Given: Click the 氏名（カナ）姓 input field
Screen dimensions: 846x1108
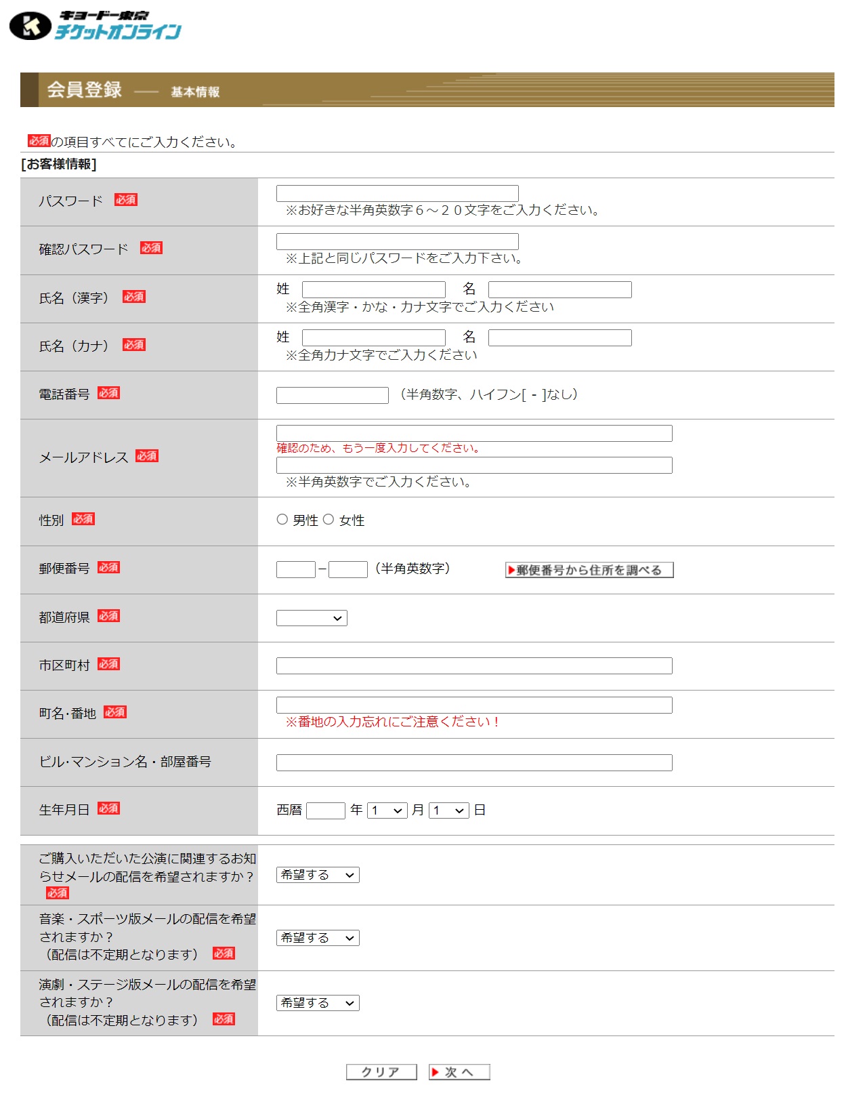Looking at the screenshot, I should pyautogui.click(x=374, y=337).
